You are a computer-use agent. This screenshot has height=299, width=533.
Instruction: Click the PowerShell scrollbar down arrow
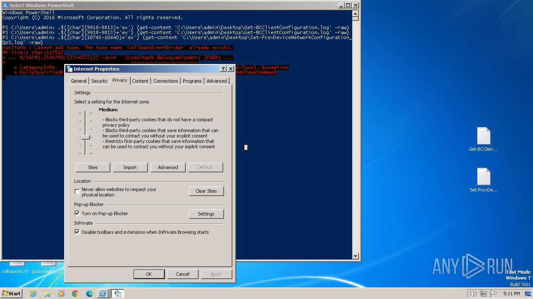click(x=356, y=256)
